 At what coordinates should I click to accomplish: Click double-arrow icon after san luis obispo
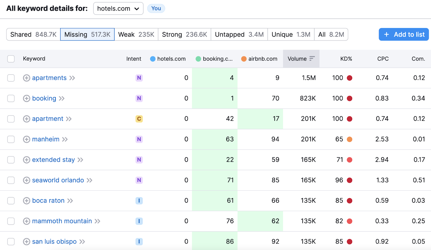[82, 241]
